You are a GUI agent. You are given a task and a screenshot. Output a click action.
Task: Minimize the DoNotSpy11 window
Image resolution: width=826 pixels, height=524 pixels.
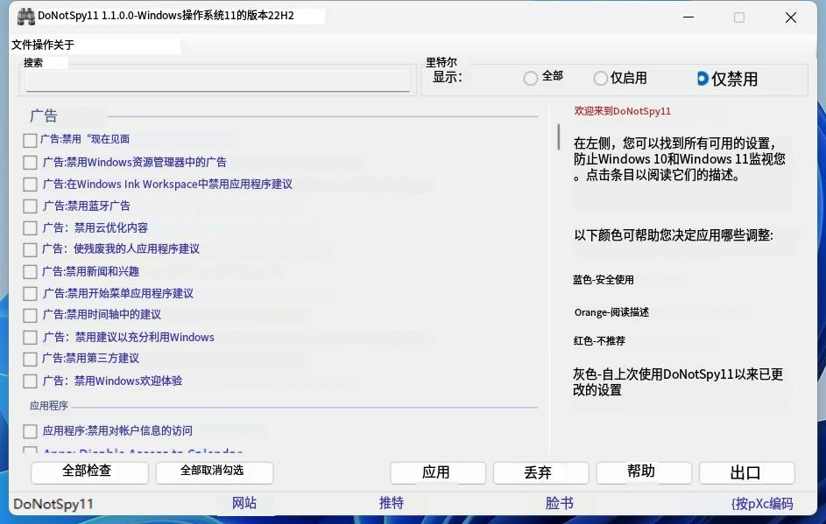pyautogui.click(x=688, y=17)
